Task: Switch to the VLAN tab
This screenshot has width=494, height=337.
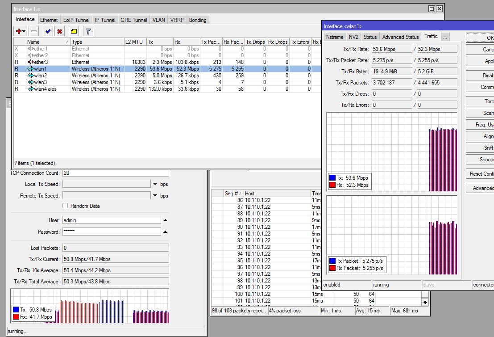Action: (159, 20)
